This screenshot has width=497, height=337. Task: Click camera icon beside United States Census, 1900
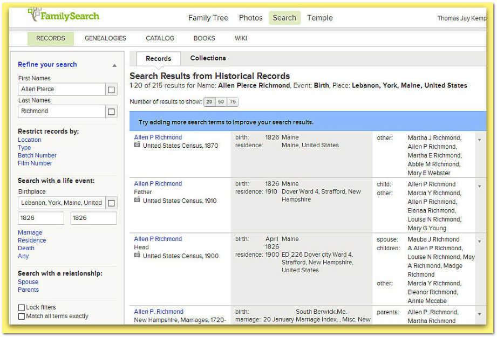click(137, 255)
